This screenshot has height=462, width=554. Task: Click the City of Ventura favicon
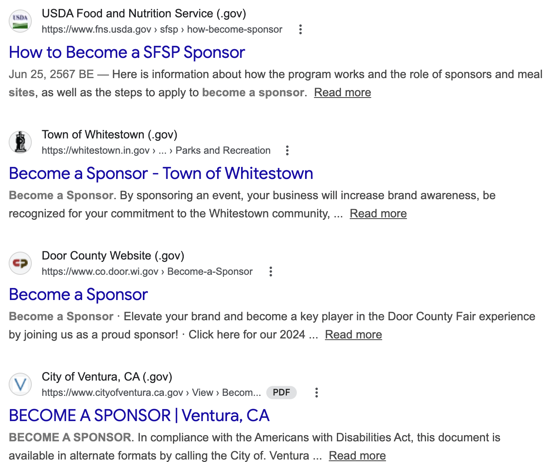pos(20,384)
